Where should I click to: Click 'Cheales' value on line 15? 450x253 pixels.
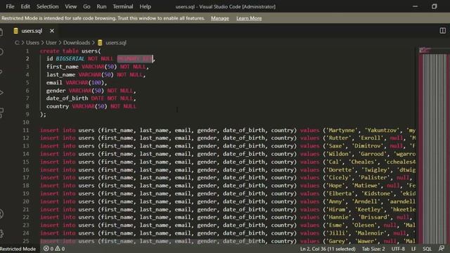(363, 162)
